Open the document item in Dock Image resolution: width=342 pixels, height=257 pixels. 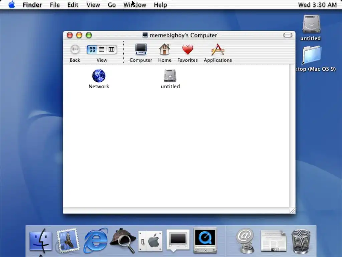[x=273, y=241]
